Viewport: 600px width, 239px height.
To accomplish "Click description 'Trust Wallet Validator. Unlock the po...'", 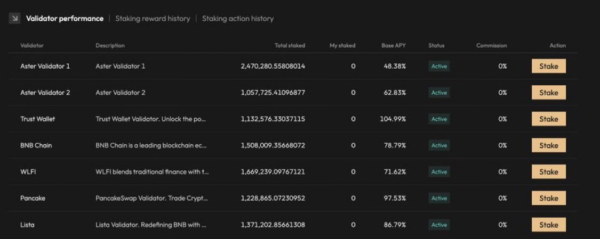I will tap(151, 119).
